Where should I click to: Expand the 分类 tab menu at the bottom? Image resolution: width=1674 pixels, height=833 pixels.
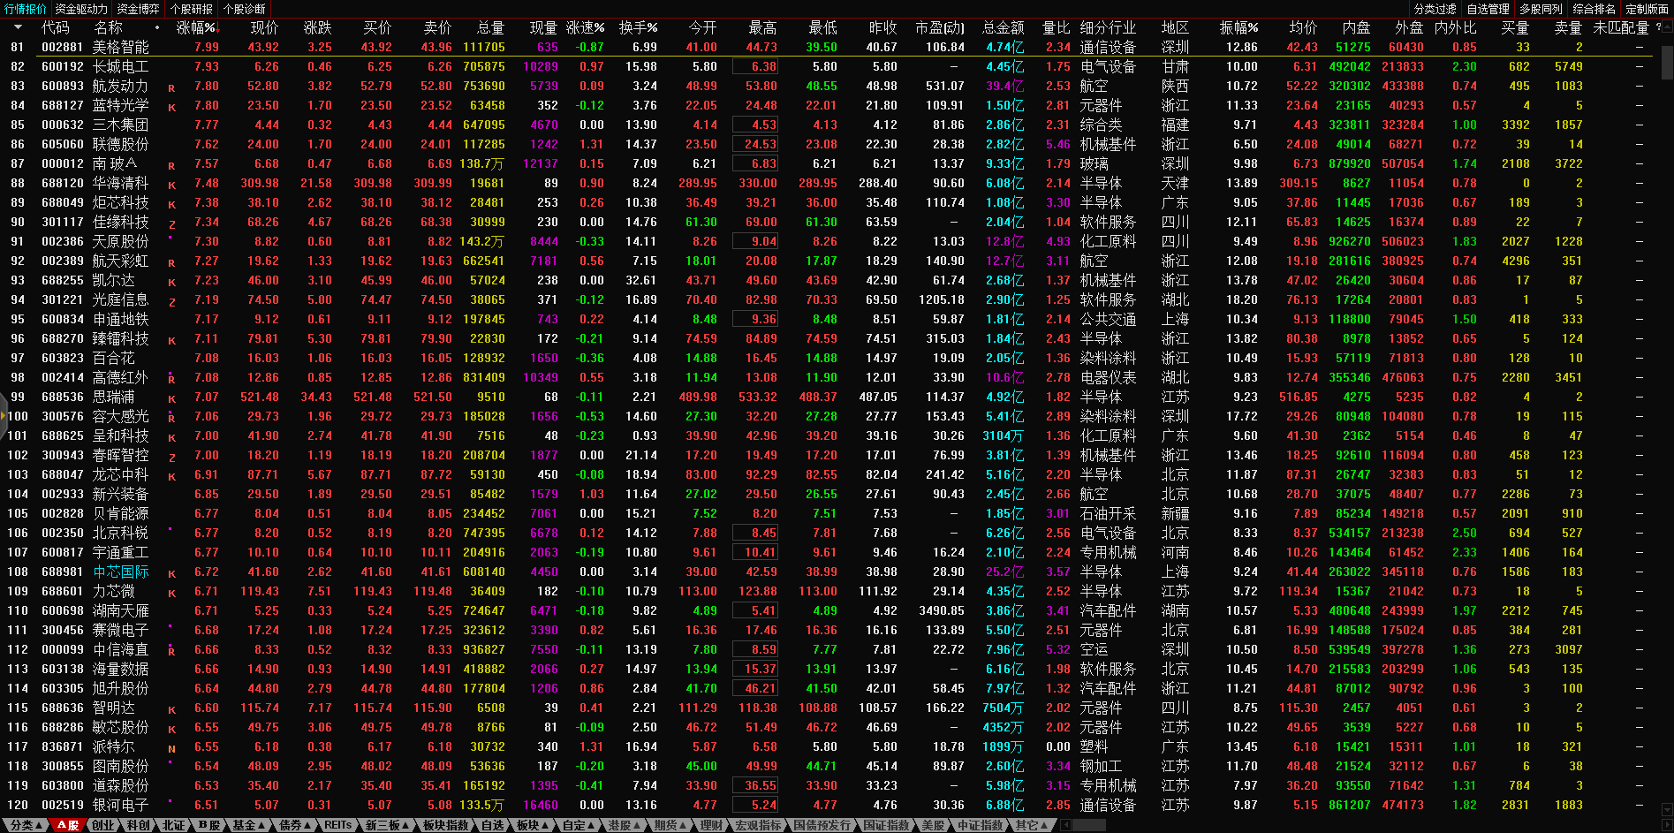pos(26,825)
